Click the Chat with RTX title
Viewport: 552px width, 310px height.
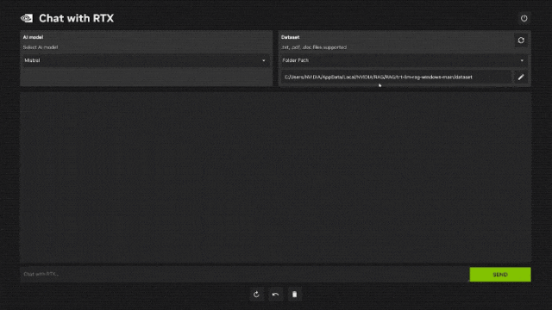77,18
